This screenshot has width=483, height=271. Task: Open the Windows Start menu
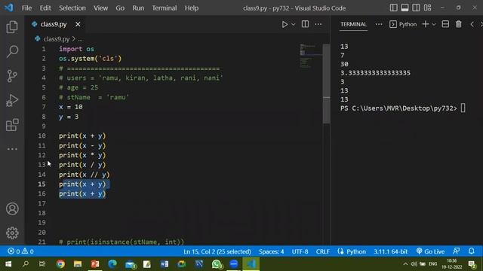[8, 264]
